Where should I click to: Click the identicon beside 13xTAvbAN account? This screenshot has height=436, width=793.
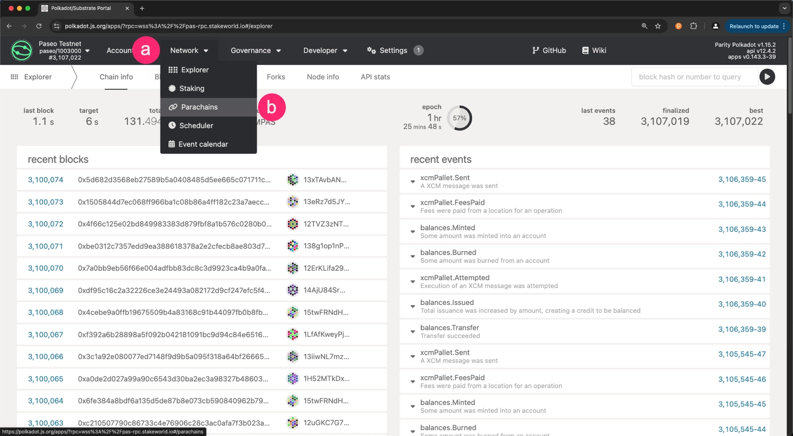pos(293,180)
